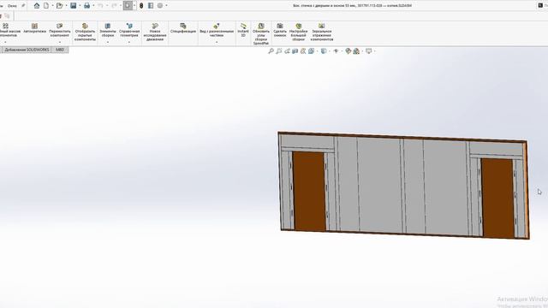Expand dropdown under Вид с разнесенными частями

(x=217, y=42)
